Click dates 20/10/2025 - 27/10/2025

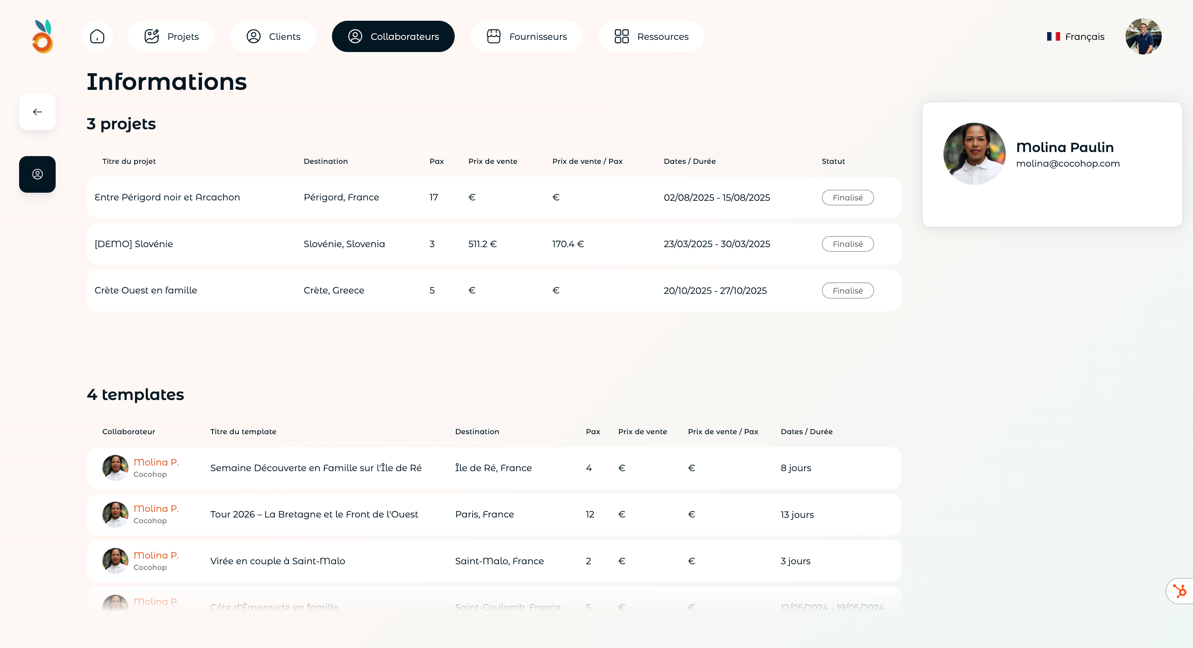[715, 290]
